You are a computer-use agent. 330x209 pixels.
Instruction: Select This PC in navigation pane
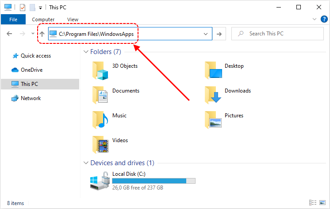[x=40, y=84]
